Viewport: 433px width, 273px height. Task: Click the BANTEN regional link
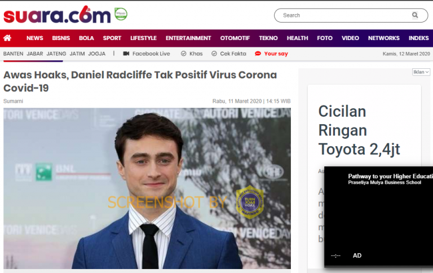coord(14,54)
